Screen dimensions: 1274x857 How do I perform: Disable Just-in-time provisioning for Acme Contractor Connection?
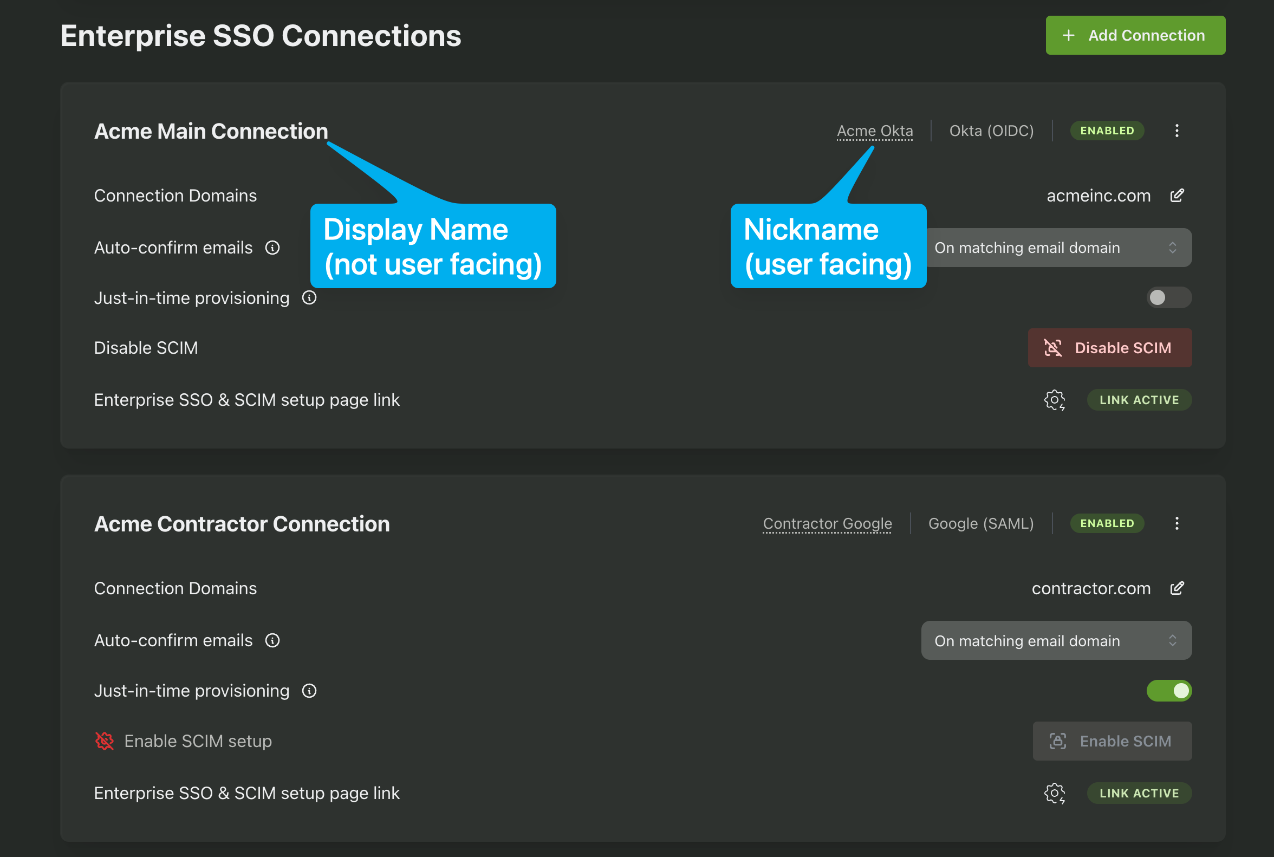pyautogui.click(x=1168, y=691)
